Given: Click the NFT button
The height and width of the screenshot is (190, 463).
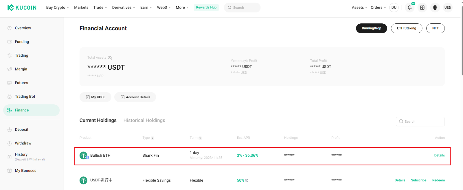Looking at the screenshot, I should click(436, 28).
